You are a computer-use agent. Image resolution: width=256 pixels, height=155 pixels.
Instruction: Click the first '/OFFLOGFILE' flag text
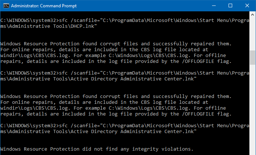click(x=198, y=61)
